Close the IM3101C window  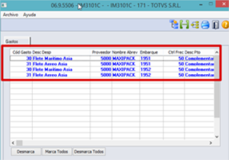click(222, 4)
